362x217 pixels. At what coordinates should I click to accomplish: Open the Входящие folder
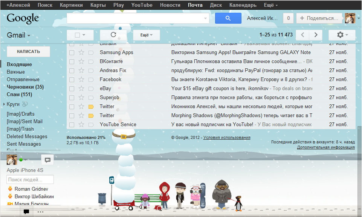(x=19, y=65)
